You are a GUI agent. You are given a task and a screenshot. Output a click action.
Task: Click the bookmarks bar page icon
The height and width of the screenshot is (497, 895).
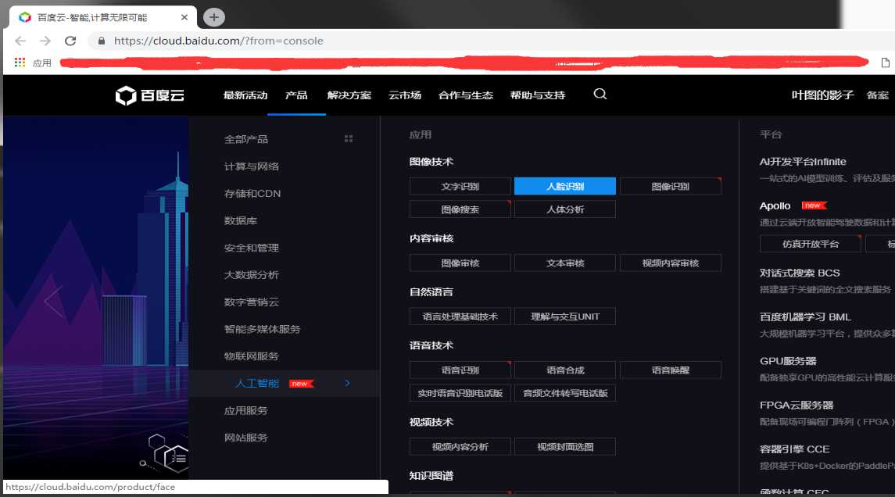(886, 63)
